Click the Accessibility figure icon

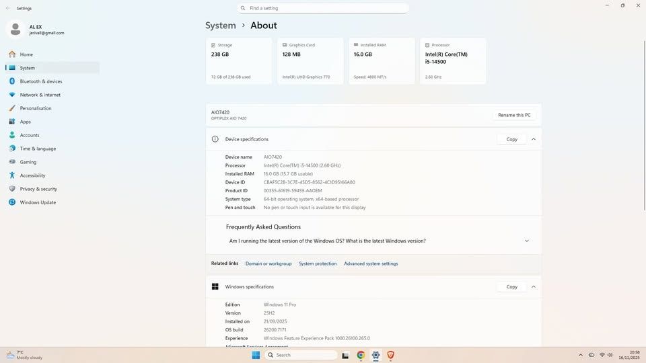(x=12, y=175)
